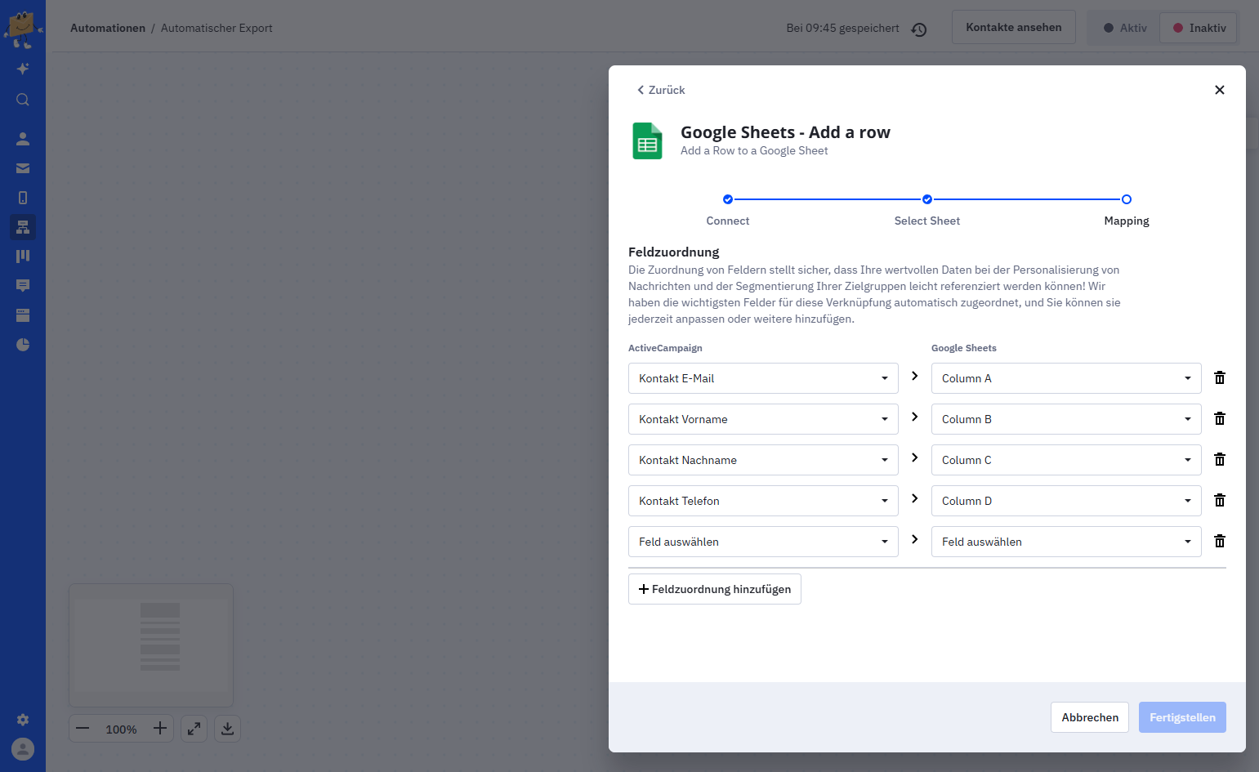Click the canvas minimap thumbnail
The width and height of the screenshot is (1259, 772).
151,645
